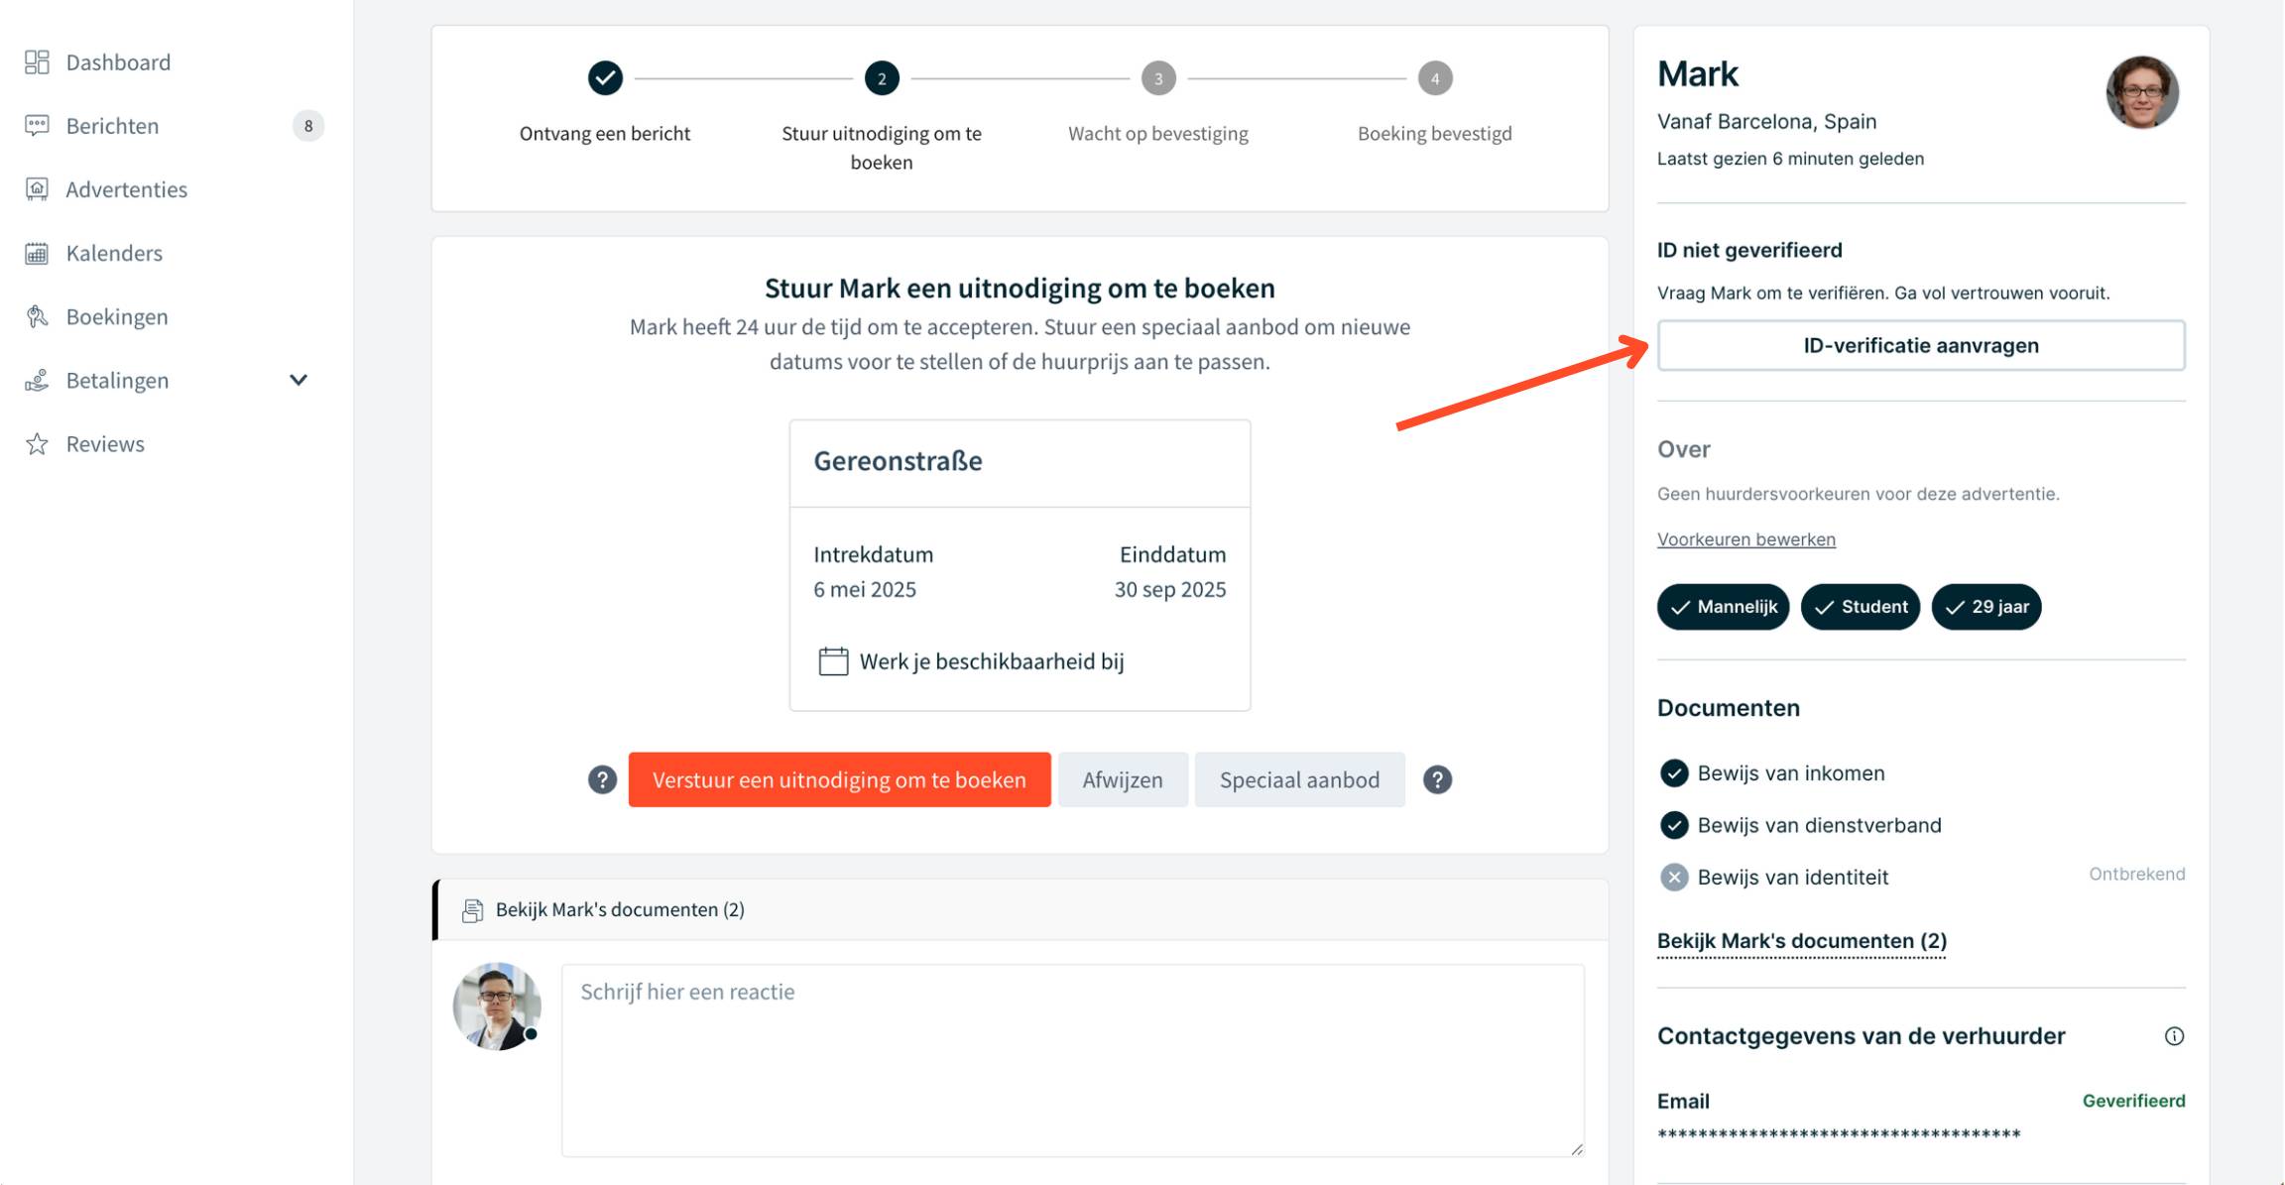Click step 2 circle in progress tracker
2285x1185 pixels.
[881, 78]
